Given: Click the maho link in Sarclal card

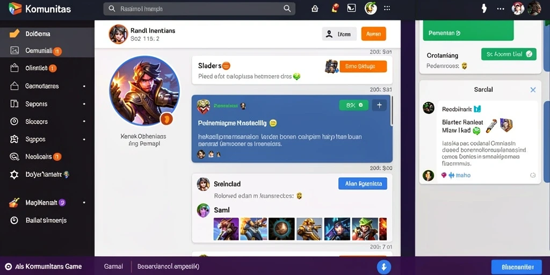Looking at the screenshot, I should 464,176.
